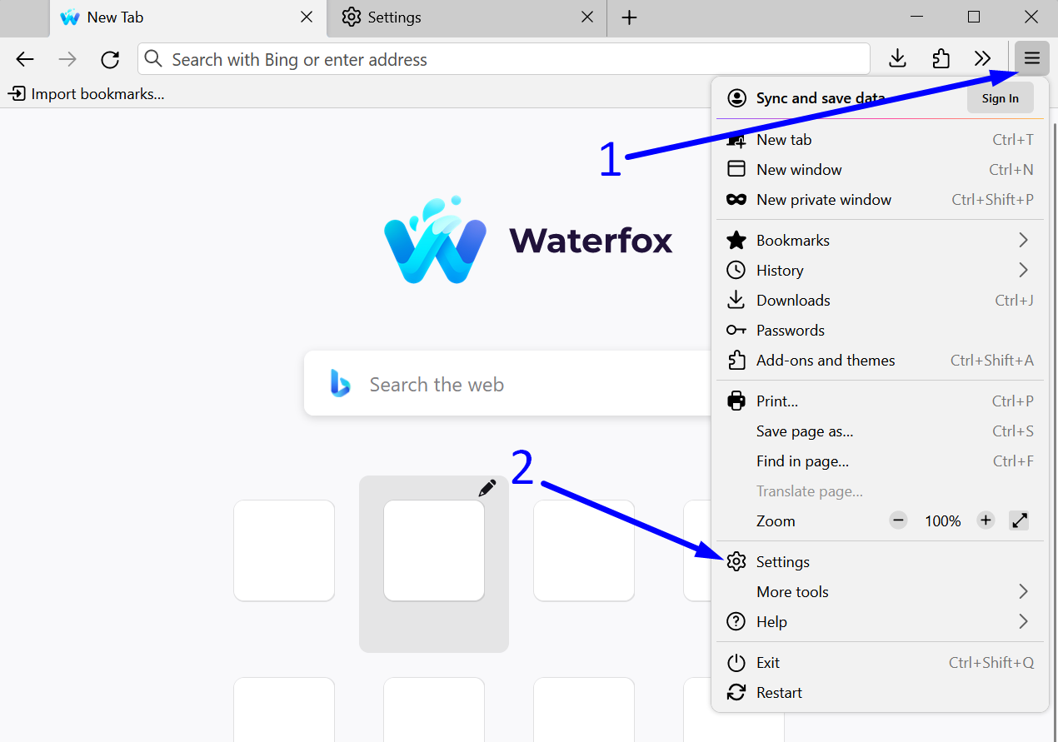Open a new private window from the menu
This screenshot has width=1058, height=742.
823,199
